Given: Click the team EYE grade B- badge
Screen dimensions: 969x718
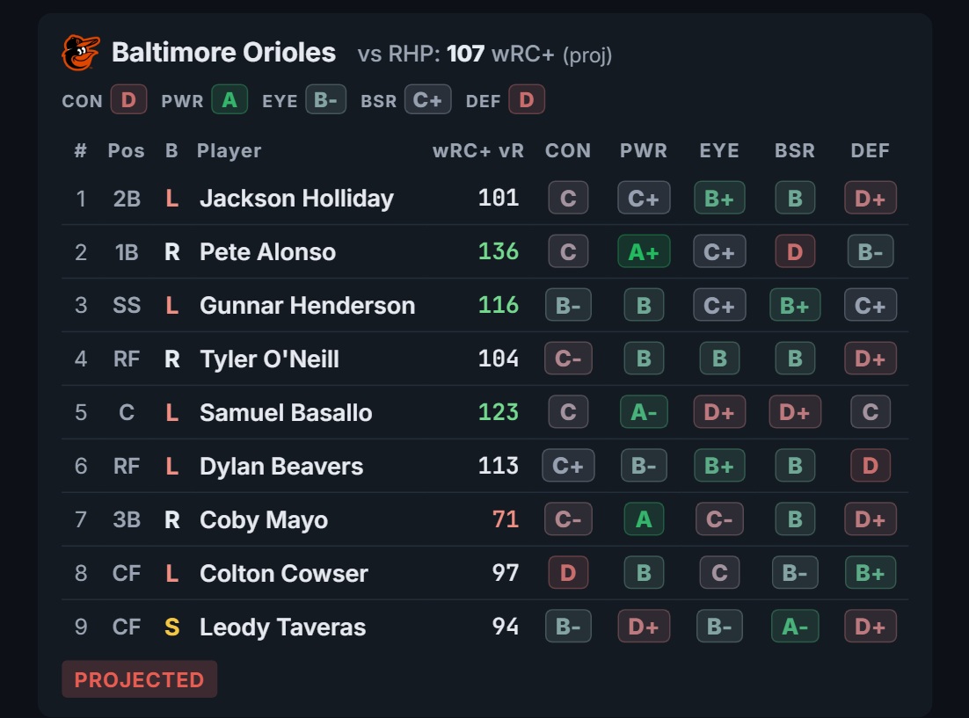Looking at the screenshot, I should [x=325, y=99].
